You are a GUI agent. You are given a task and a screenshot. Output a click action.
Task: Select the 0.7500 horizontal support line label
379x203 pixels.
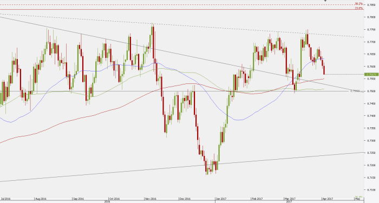355,91
